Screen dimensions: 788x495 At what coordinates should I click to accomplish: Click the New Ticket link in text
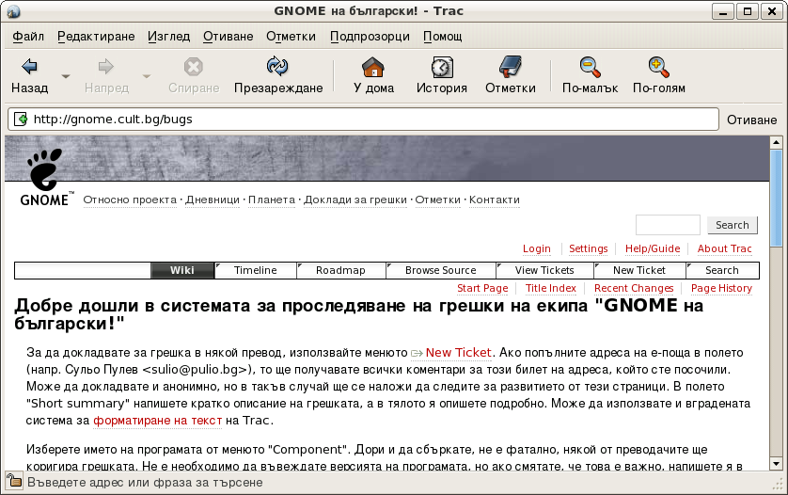[458, 352]
